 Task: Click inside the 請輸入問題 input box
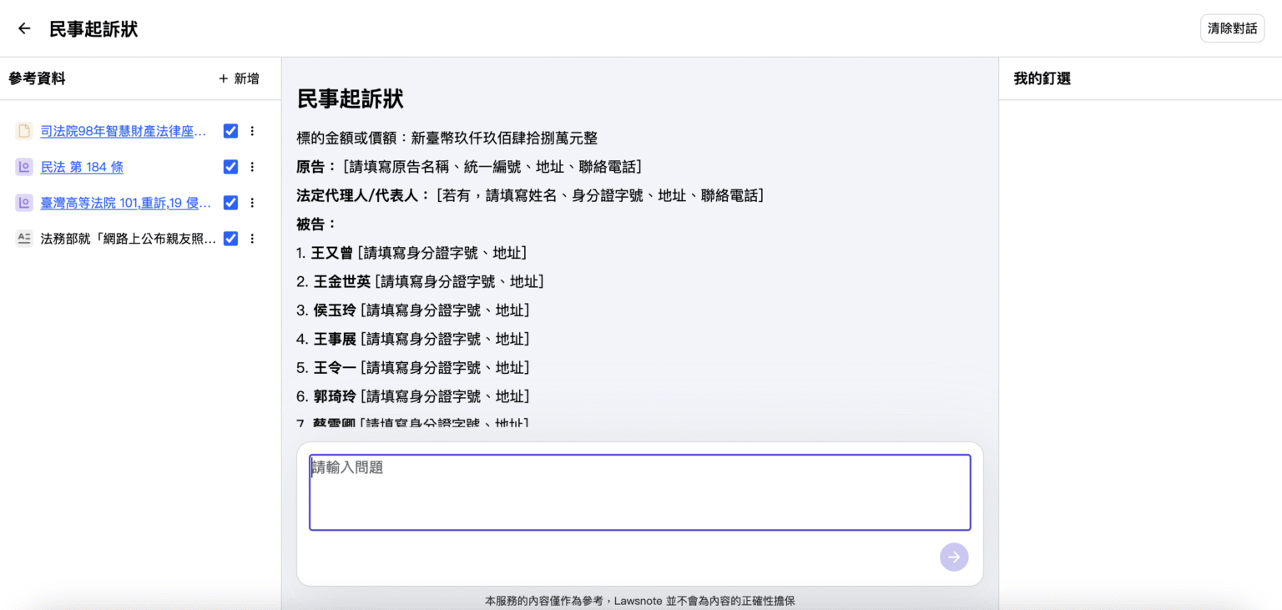point(640,492)
